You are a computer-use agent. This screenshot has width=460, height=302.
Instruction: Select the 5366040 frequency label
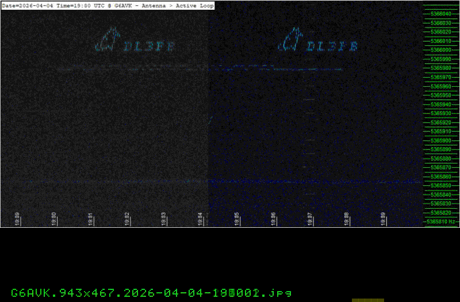[440, 14]
